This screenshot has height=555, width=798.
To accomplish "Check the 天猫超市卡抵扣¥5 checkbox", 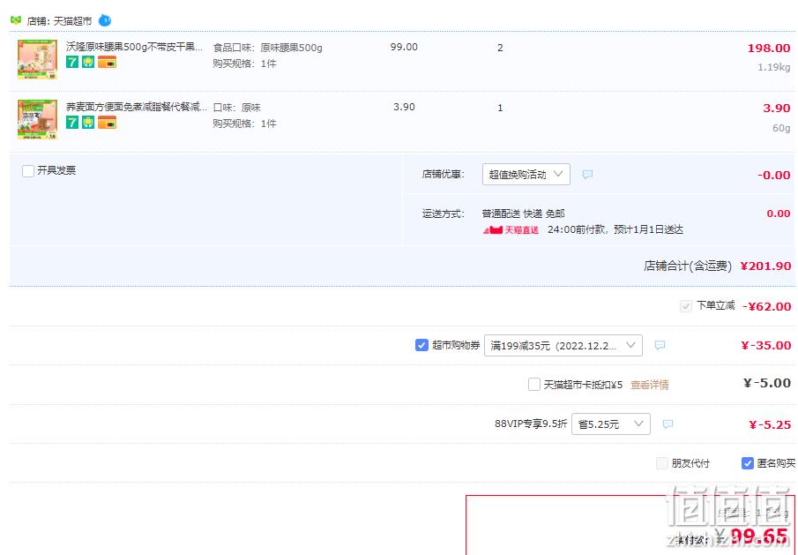I will pos(533,385).
